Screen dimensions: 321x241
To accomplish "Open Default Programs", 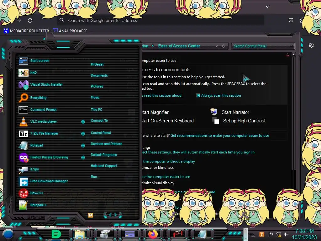I will (103, 155).
